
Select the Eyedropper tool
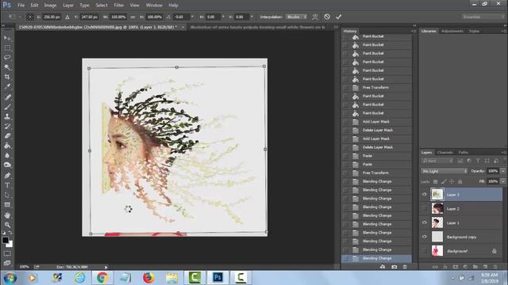click(x=7, y=86)
